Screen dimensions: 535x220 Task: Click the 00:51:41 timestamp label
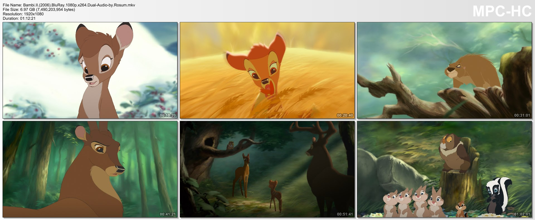pos(345,214)
